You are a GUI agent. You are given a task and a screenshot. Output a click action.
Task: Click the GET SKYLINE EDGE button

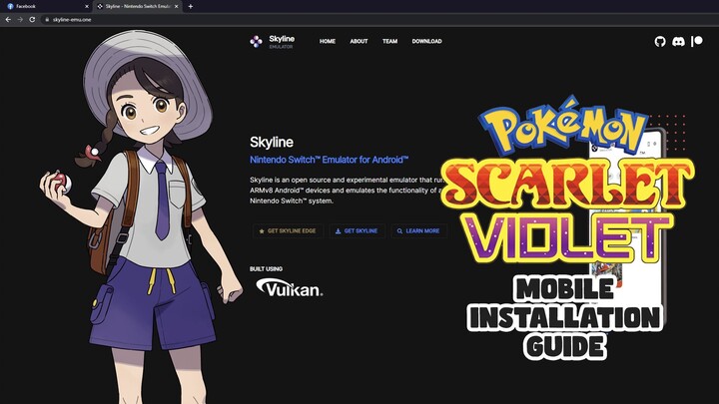click(x=288, y=230)
